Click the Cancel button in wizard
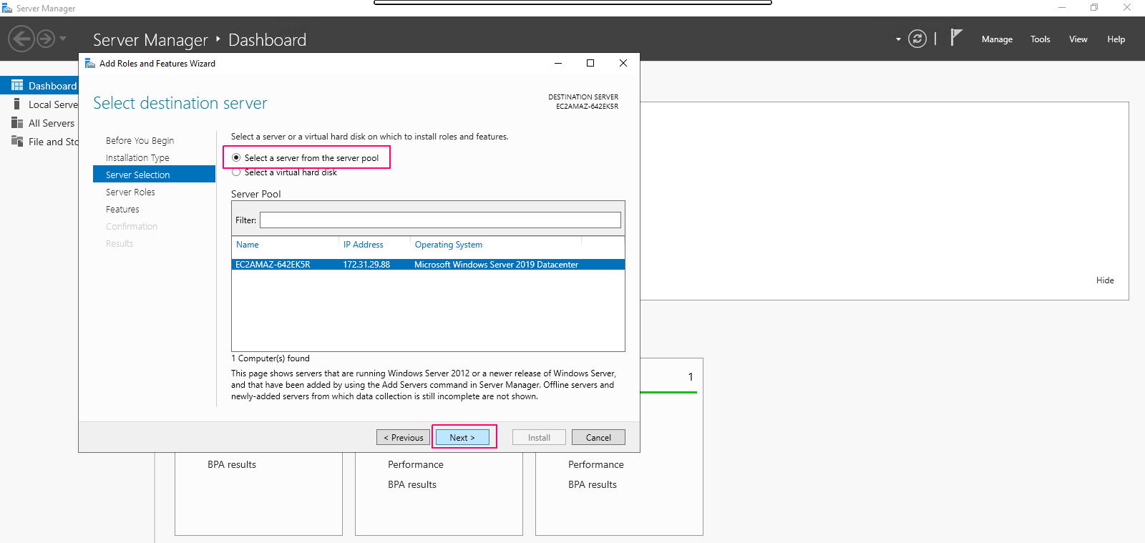Viewport: 1145px width, 543px height. point(598,437)
